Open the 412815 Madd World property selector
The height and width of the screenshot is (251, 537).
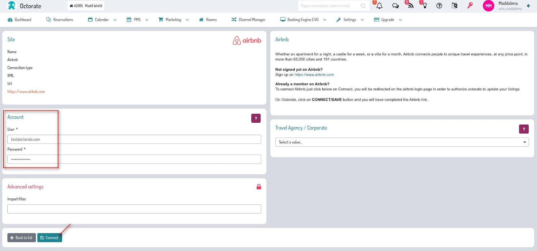(x=86, y=6)
